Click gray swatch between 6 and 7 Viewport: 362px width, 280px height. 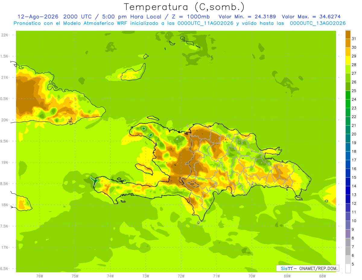[348, 251]
